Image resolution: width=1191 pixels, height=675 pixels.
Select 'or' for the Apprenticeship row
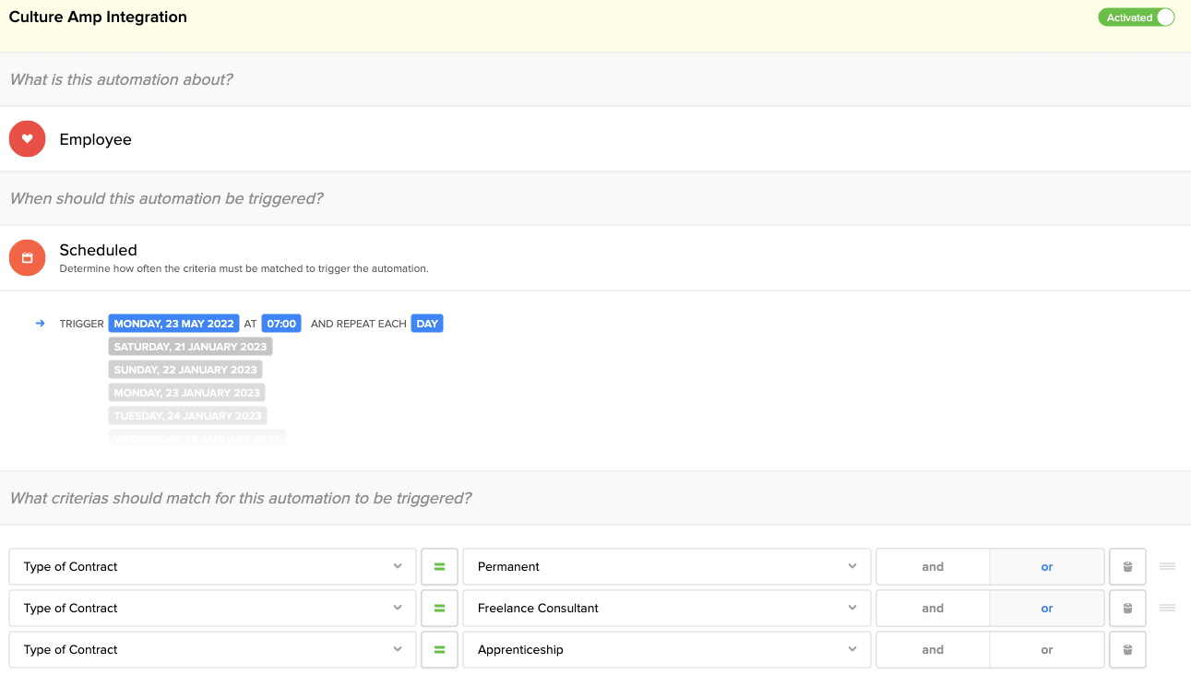[1046, 650]
